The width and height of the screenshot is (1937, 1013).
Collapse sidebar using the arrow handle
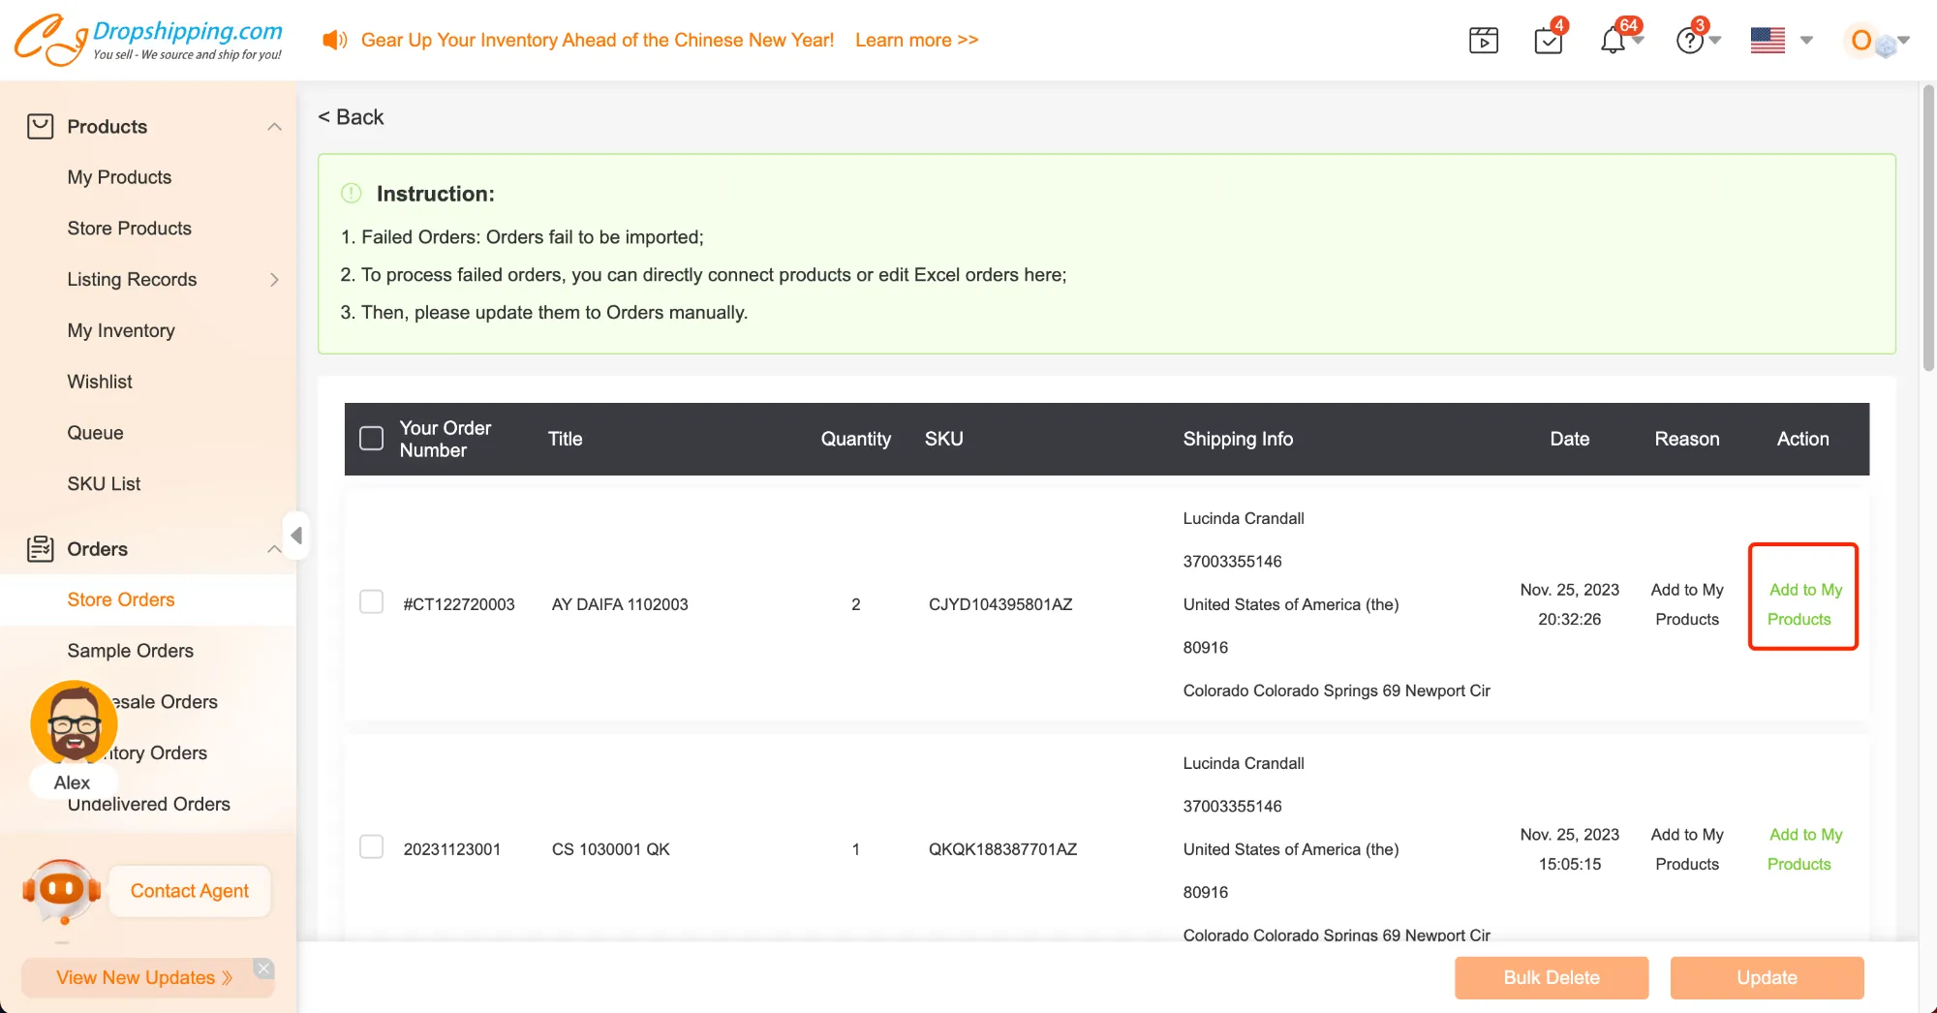pyautogui.click(x=296, y=536)
